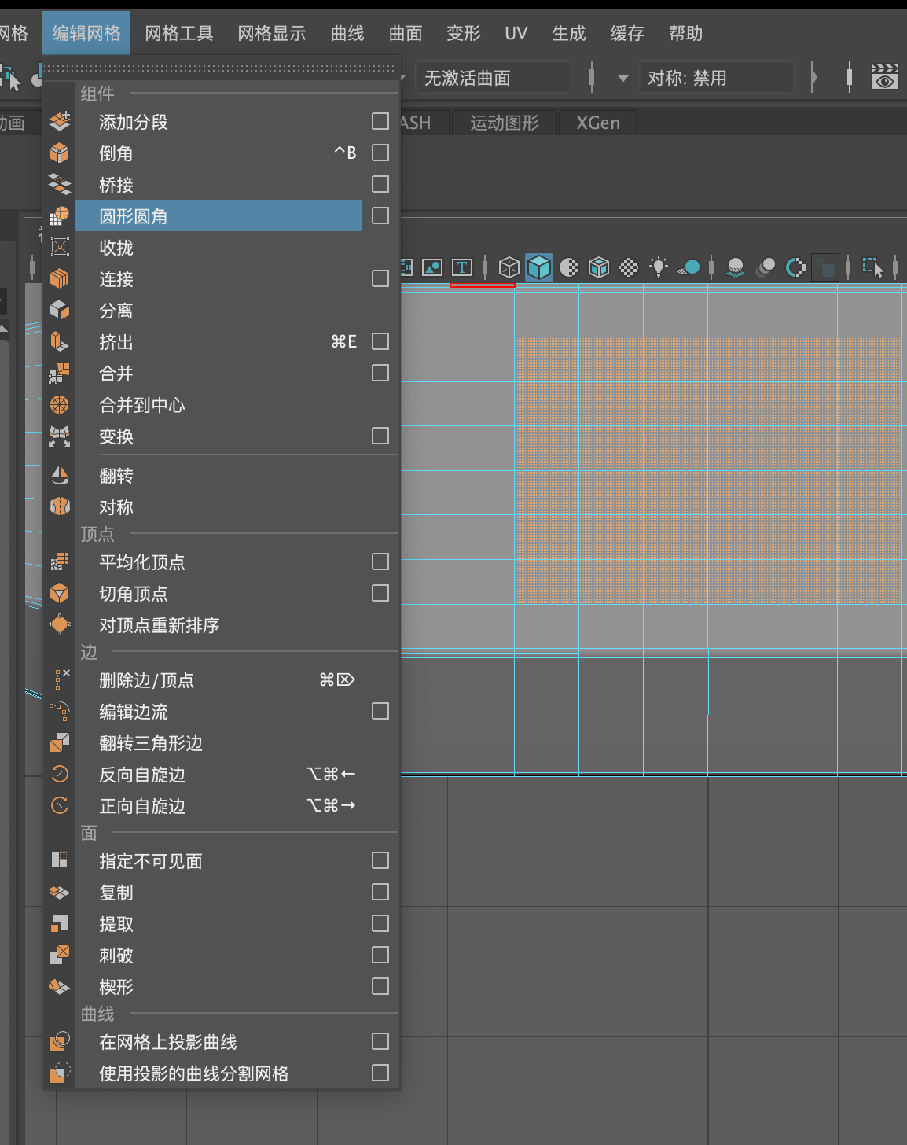The width and height of the screenshot is (907, 1145).
Task: Click the Connect (连接) menu icon
Action: [60, 278]
